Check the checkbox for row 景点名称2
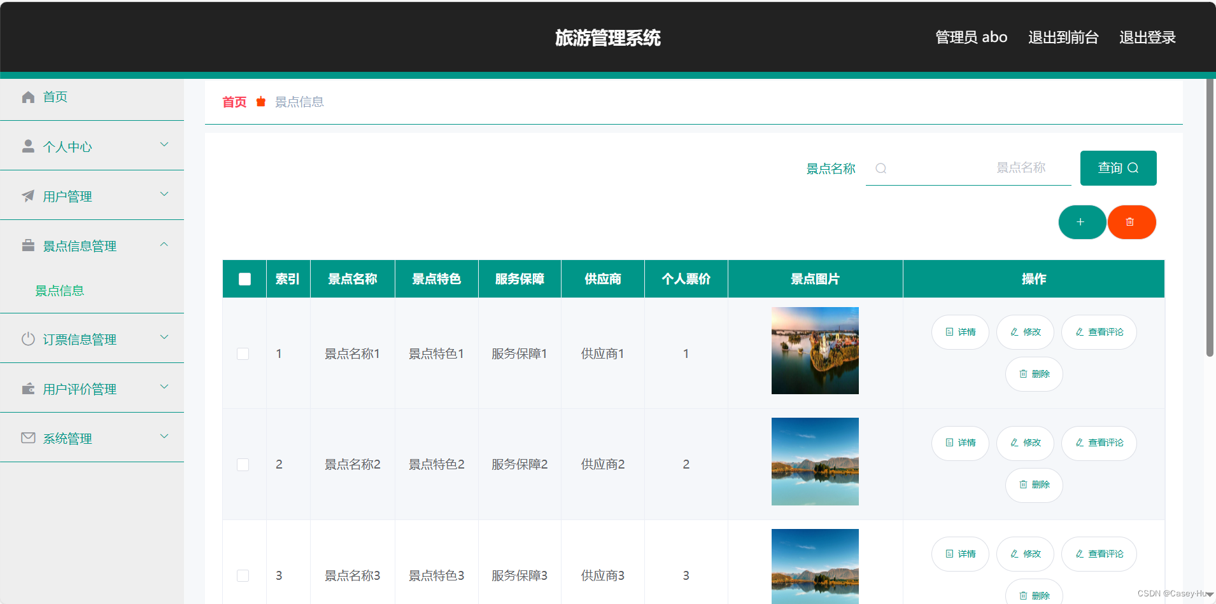The height and width of the screenshot is (604, 1216). click(243, 465)
